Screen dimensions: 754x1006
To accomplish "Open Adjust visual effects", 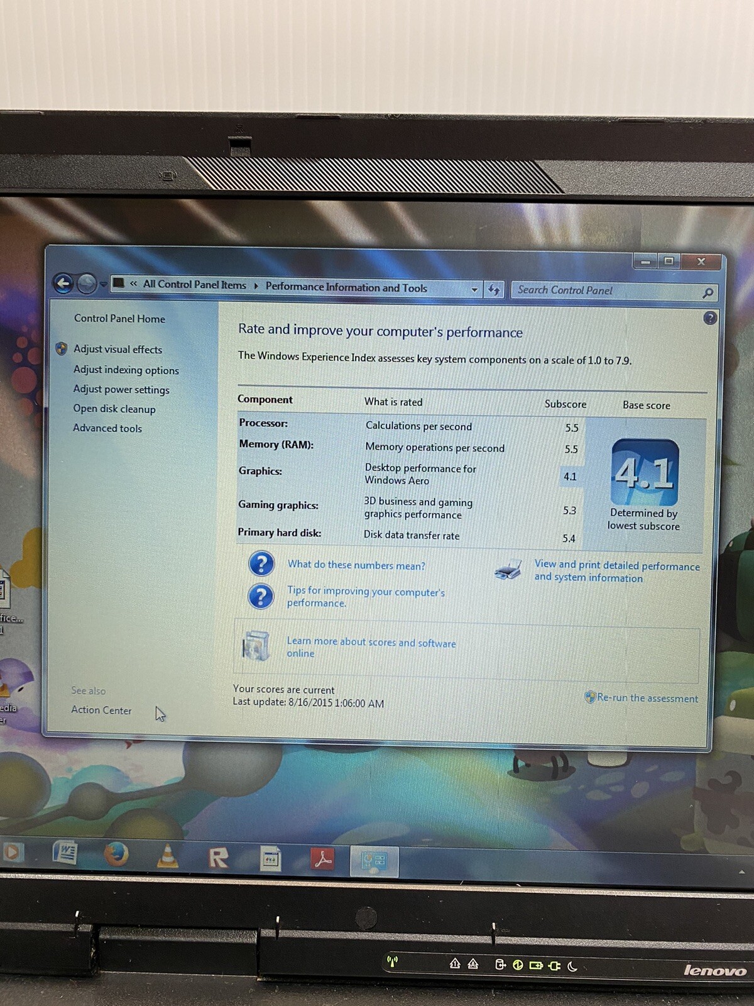I will (x=117, y=350).
